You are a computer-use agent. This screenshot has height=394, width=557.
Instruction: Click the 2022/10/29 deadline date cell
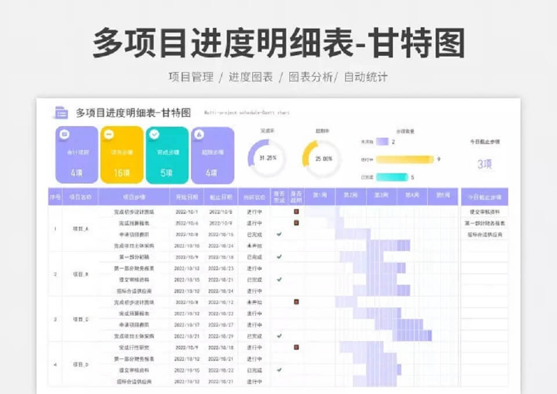click(220, 336)
